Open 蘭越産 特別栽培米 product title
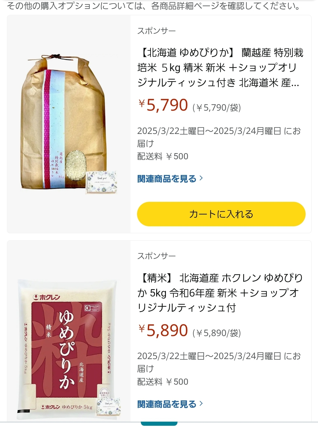Screen dimensions: 318x429 [220, 68]
